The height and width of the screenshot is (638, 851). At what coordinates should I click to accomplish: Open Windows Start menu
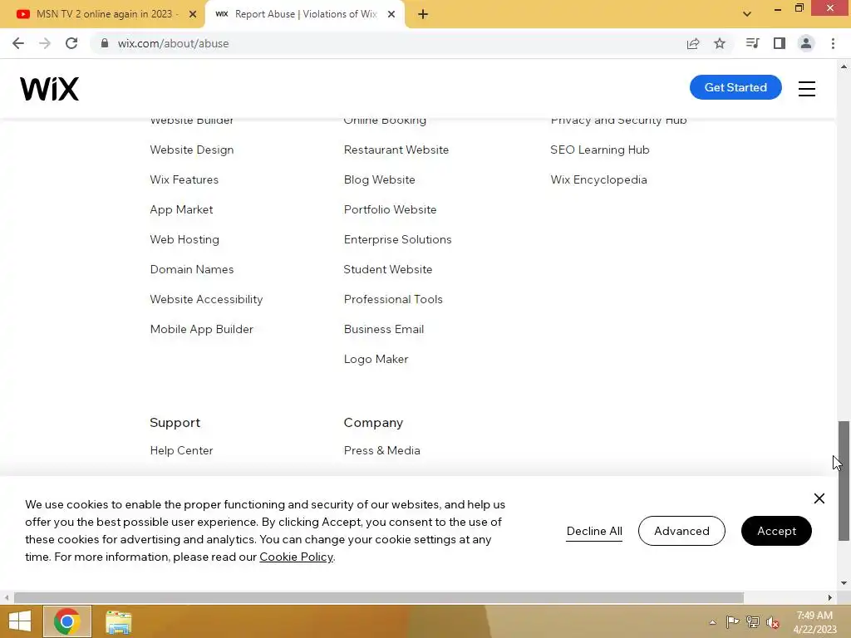point(20,621)
